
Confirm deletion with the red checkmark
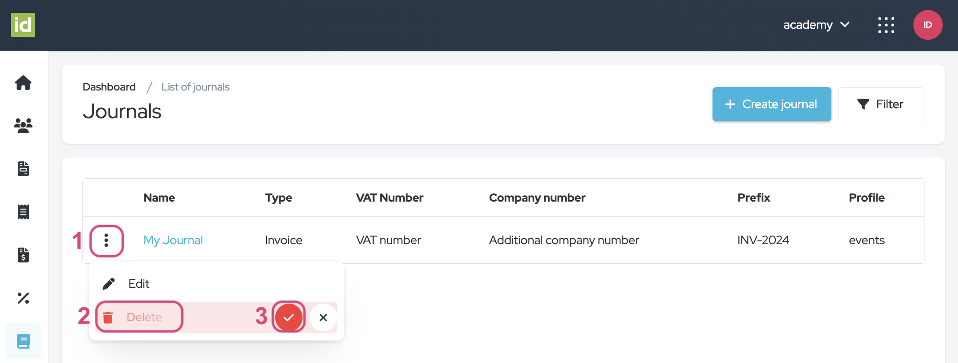tap(289, 317)
